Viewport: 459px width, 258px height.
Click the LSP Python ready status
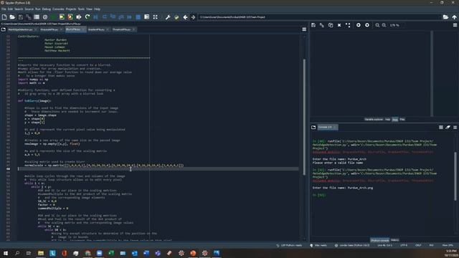click(289, 245)
